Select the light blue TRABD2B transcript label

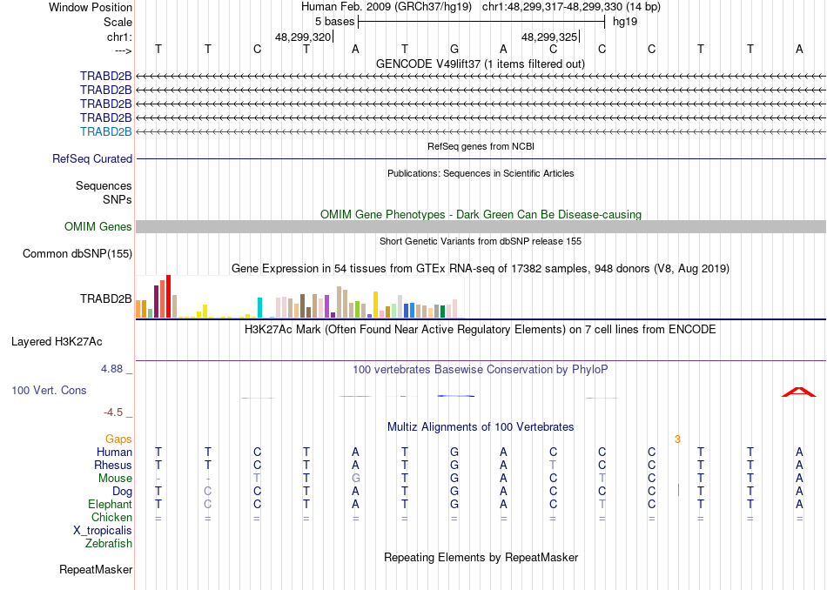pos(106,131)
